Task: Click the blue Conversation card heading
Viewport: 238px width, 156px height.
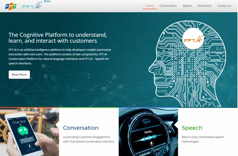Action: 81,128
